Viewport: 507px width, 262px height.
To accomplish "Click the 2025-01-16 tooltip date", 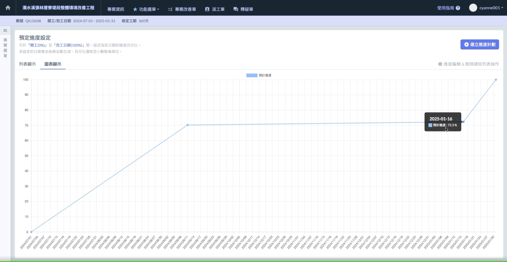I will click(441, 119).
